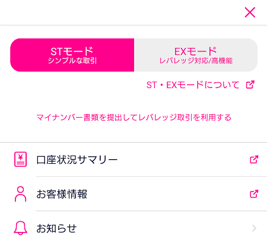Open マイナンバー書類を提出してレバレッジ取引を利用する link

point(134,118)
